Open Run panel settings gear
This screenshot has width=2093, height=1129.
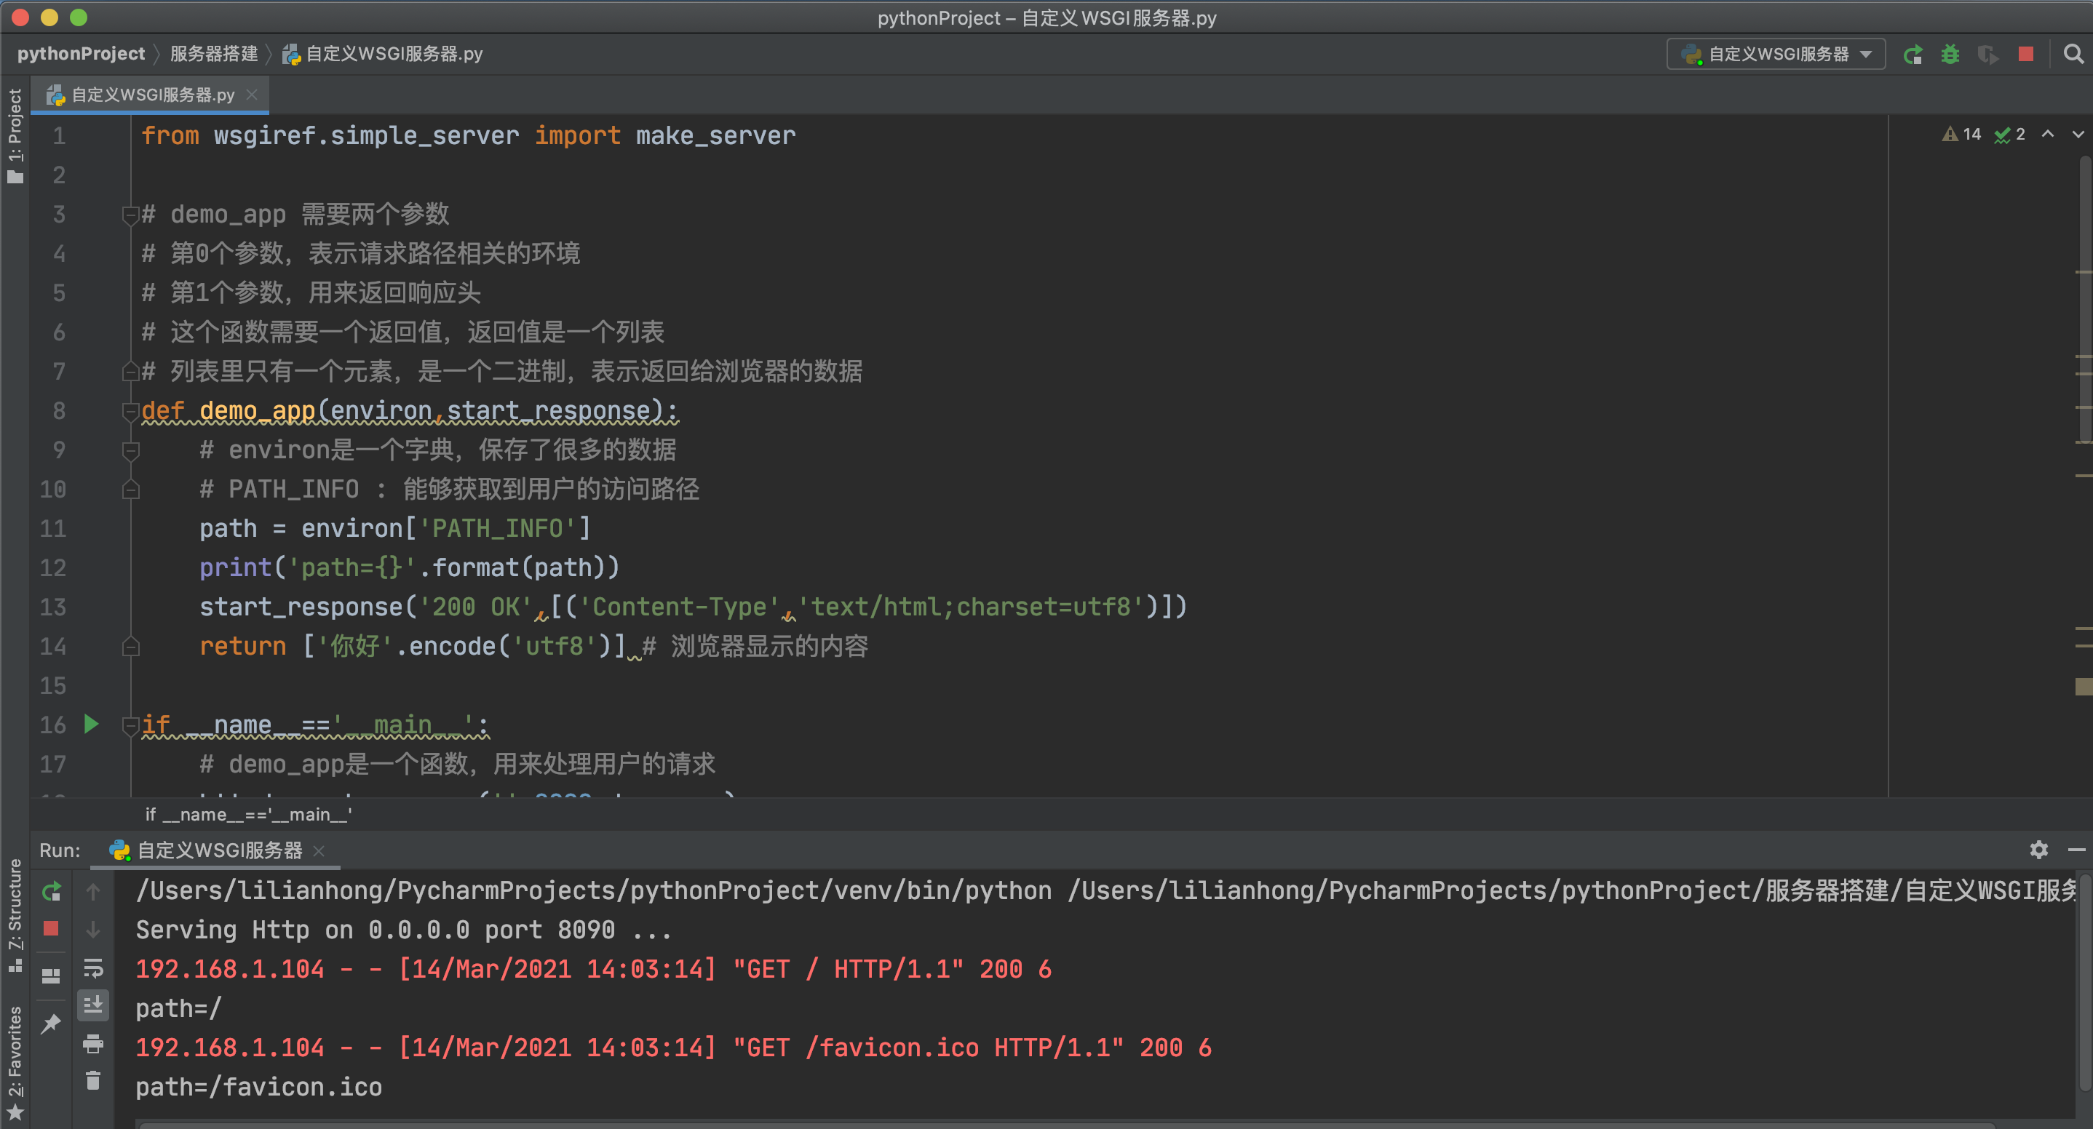[2038, 850]
